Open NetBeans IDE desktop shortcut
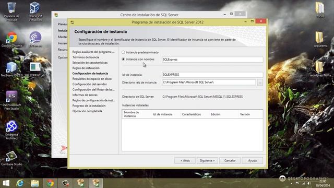 [x=11, y=69]
